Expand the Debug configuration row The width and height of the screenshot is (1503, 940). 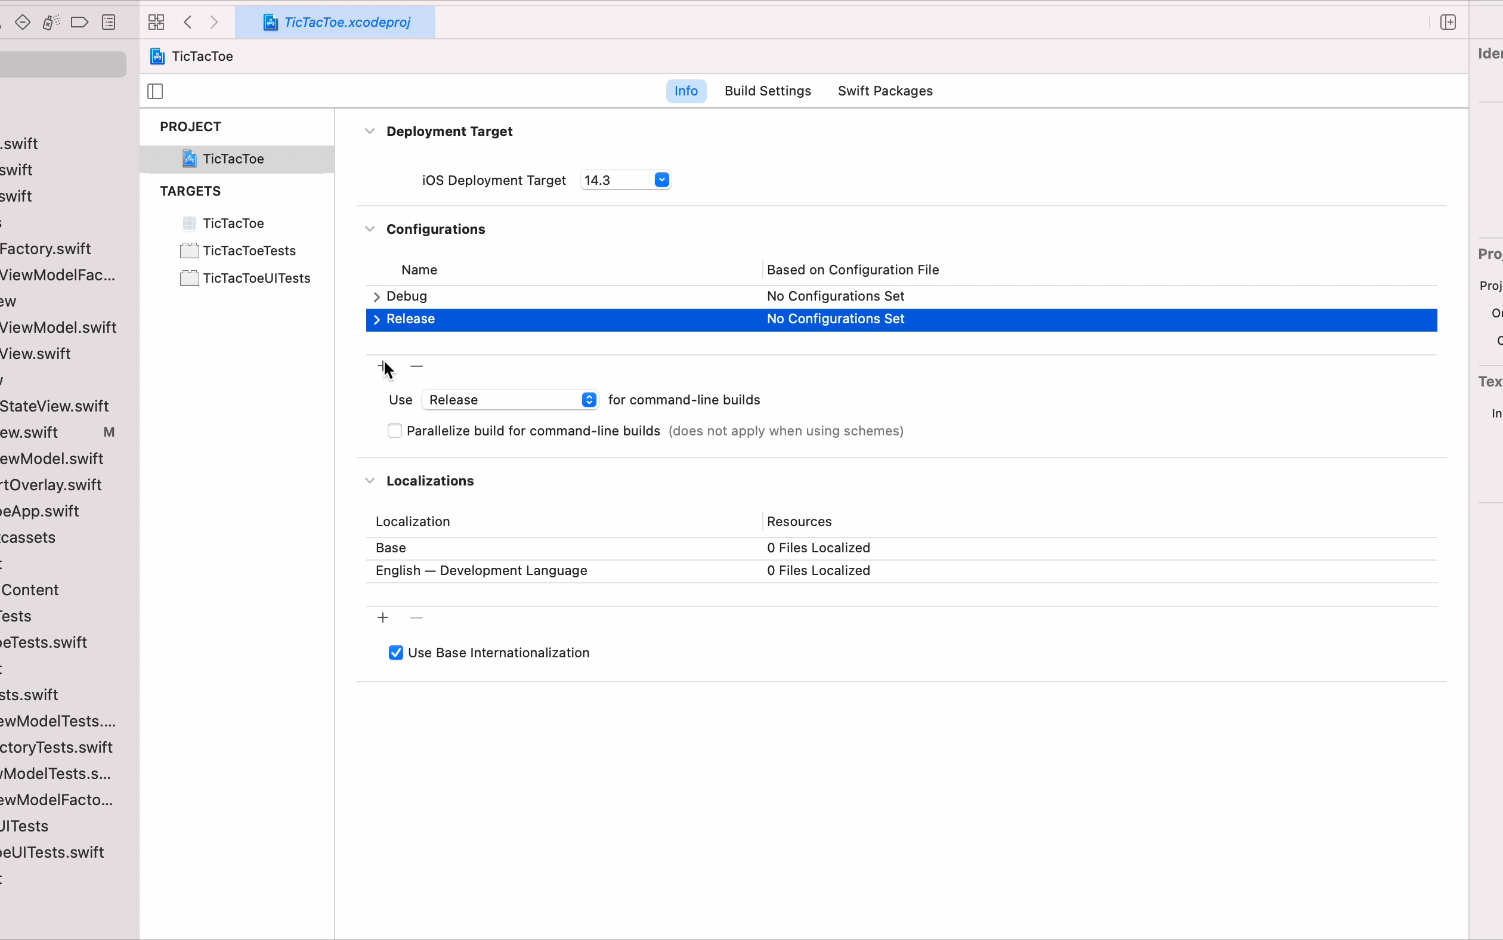pos(377,296)
